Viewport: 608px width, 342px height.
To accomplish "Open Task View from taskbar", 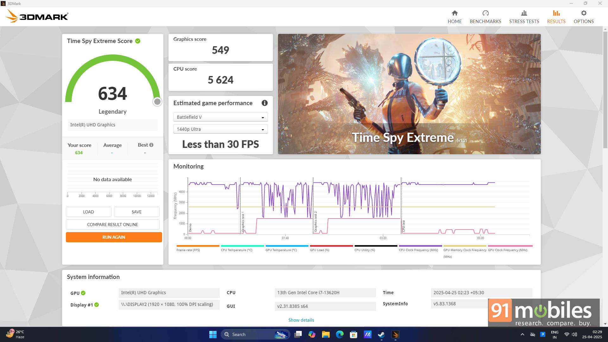I will click(x=298, y=334).
